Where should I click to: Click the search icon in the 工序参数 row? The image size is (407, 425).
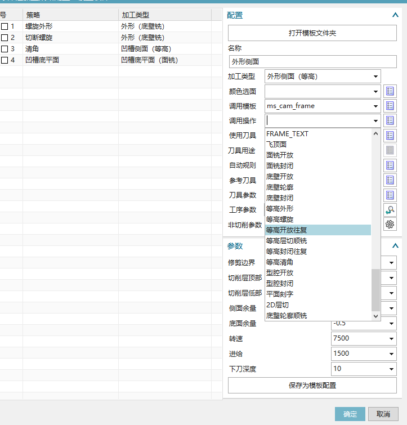click(390, 210)
